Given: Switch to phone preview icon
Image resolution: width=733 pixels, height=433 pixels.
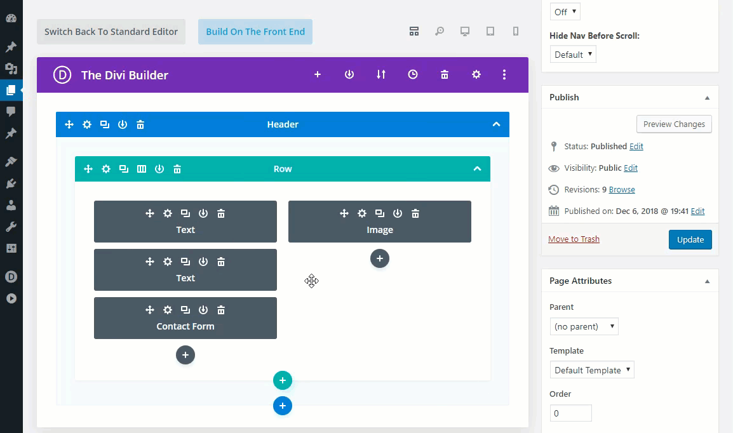Looking at the screenshot, I should 516,31.
